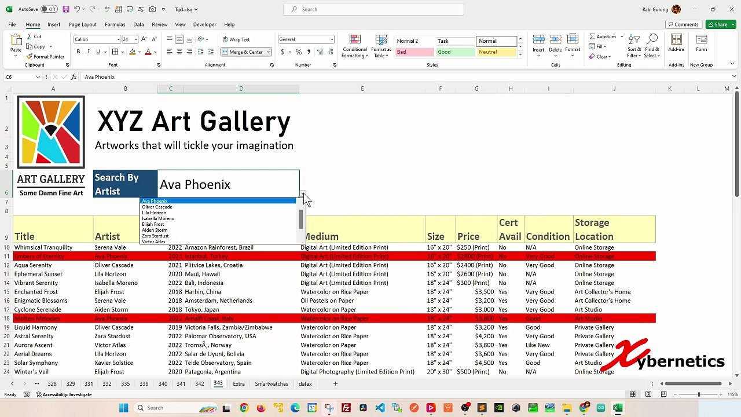Open the Extra sheet tab

pos(239,384)
